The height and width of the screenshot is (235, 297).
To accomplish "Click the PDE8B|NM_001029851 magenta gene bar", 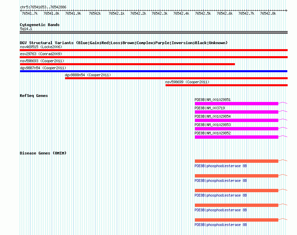I will click(x=236, y=104).
